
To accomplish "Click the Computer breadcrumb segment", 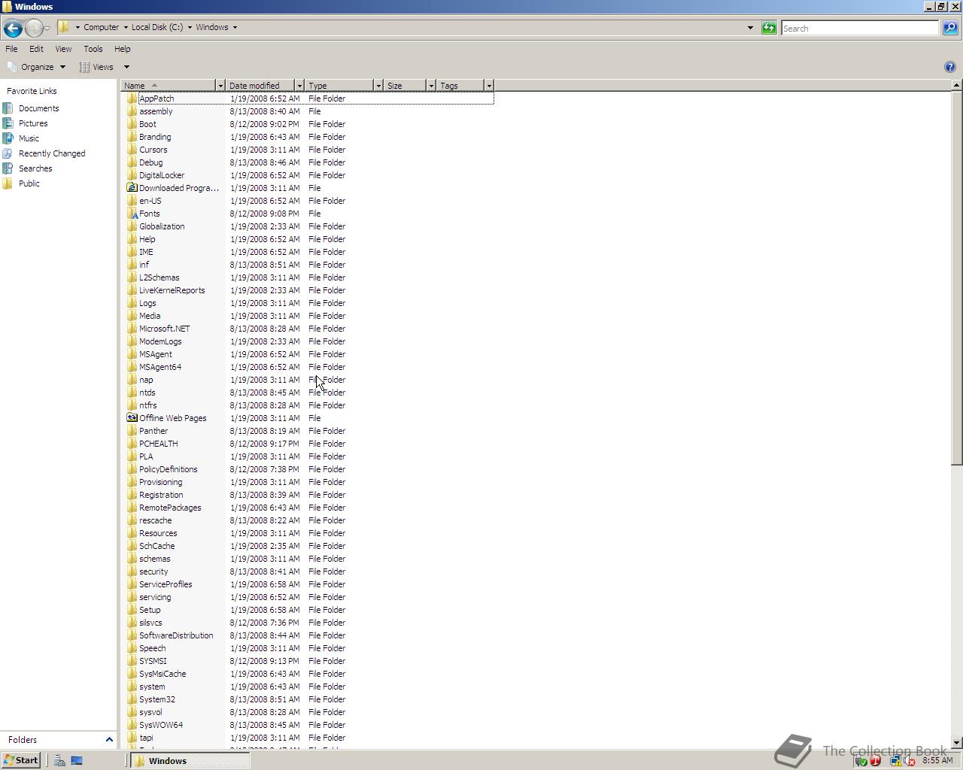I will 101,27.
